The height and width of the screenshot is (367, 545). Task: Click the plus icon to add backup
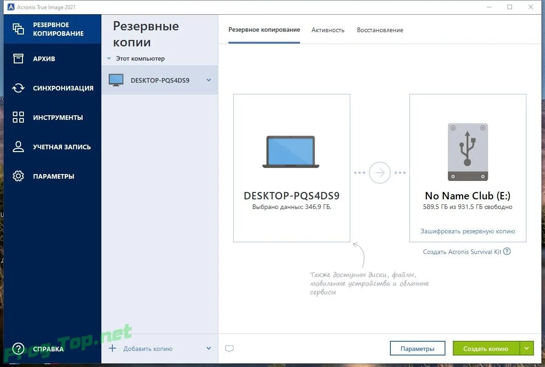click(112, 348)
